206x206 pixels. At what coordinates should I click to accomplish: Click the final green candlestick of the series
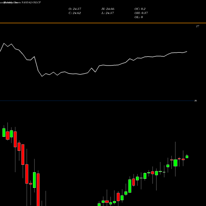(187, 157)
